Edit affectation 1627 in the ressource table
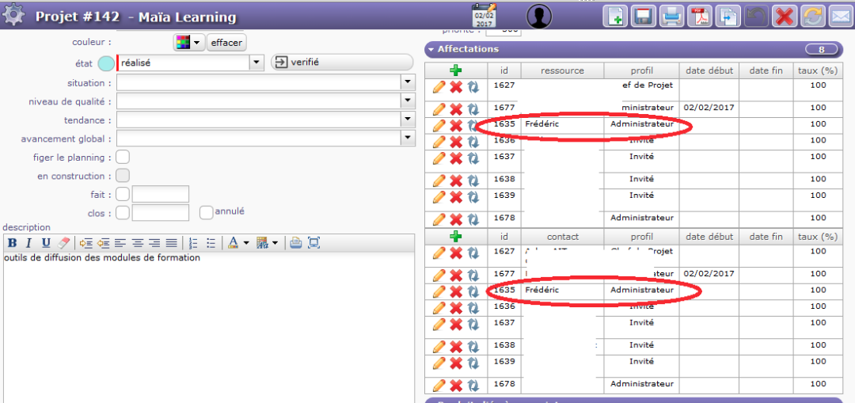The width and height of the screenshot is (855, 403). [439, 87]
